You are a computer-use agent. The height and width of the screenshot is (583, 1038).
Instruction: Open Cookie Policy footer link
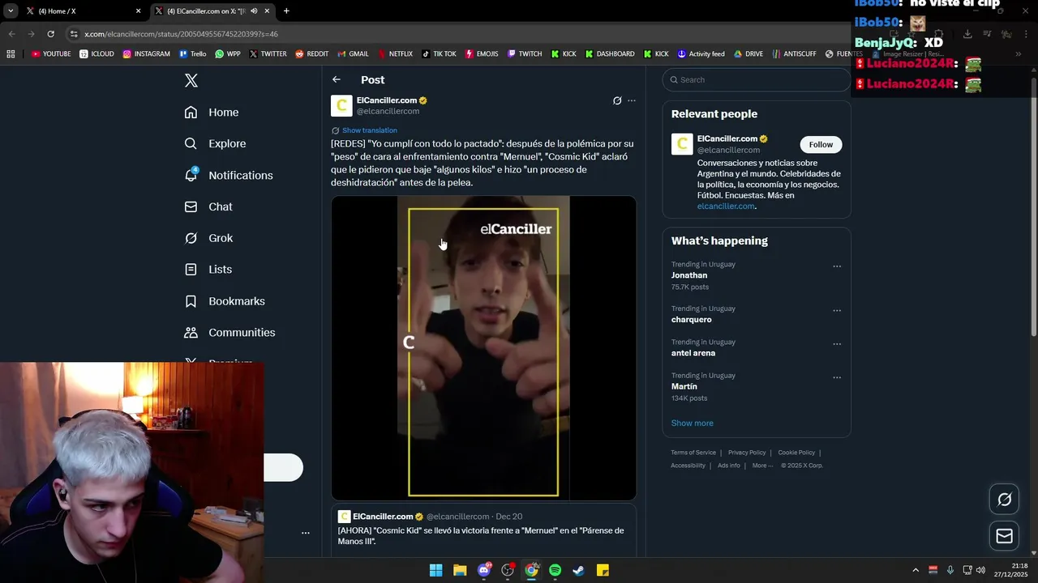pos(796,453)
